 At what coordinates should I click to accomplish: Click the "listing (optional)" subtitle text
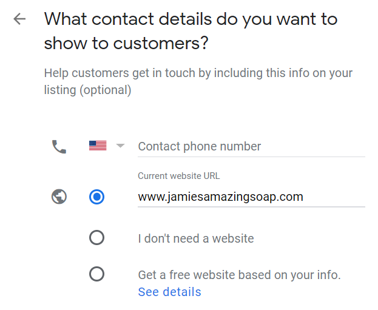[87, 90]
